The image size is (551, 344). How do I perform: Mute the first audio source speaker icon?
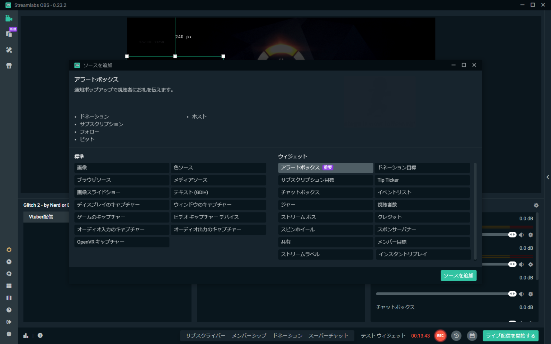pyautogui.click(x=521, y=234)
